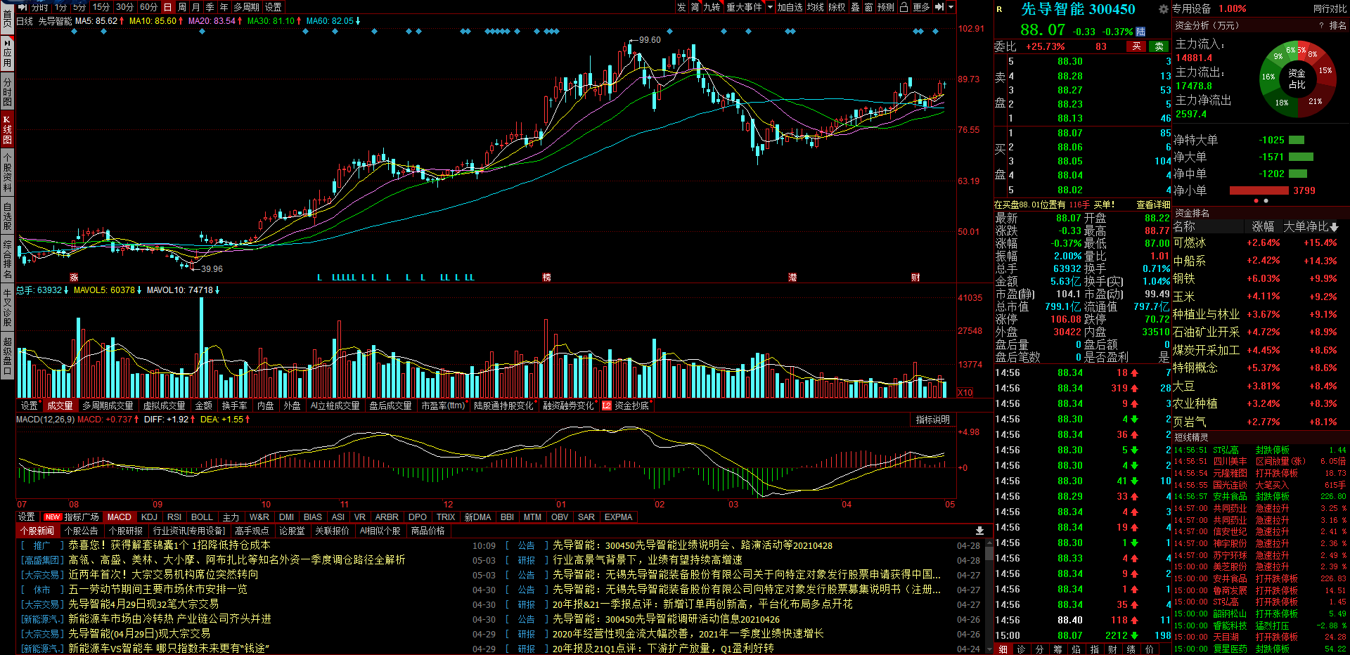Screen dimensions: 1350x655
Task: Click the 99.60 high price label on chart
Action: click(650, 40)
